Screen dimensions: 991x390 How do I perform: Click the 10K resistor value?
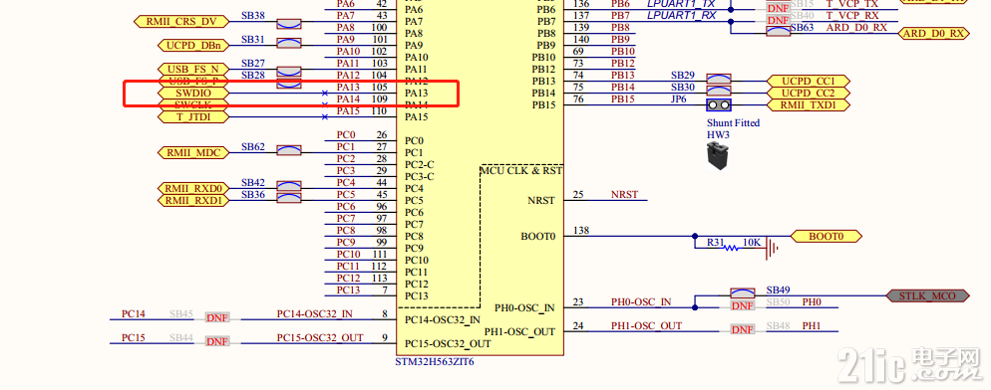click(752, 243)
